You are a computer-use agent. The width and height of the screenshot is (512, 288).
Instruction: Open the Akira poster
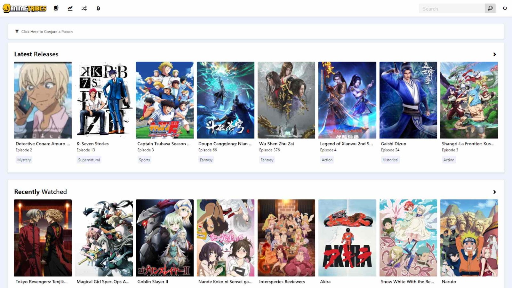(347, 238)
